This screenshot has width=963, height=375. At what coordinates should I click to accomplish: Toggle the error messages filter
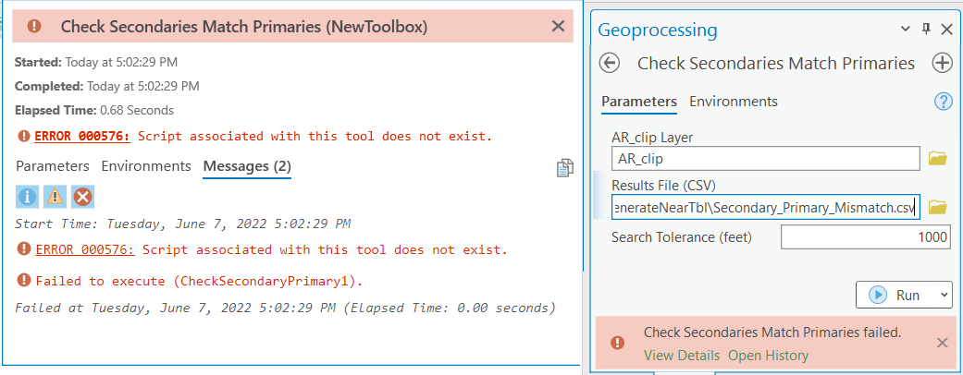83,197
